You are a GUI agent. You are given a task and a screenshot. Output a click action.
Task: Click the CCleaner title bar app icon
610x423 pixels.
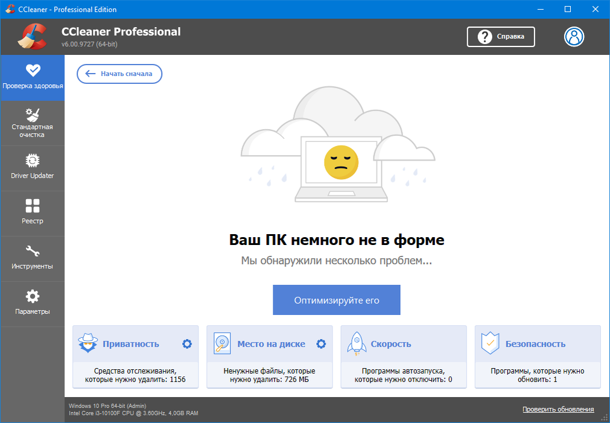pyautogui.click(x=10, y=9)
